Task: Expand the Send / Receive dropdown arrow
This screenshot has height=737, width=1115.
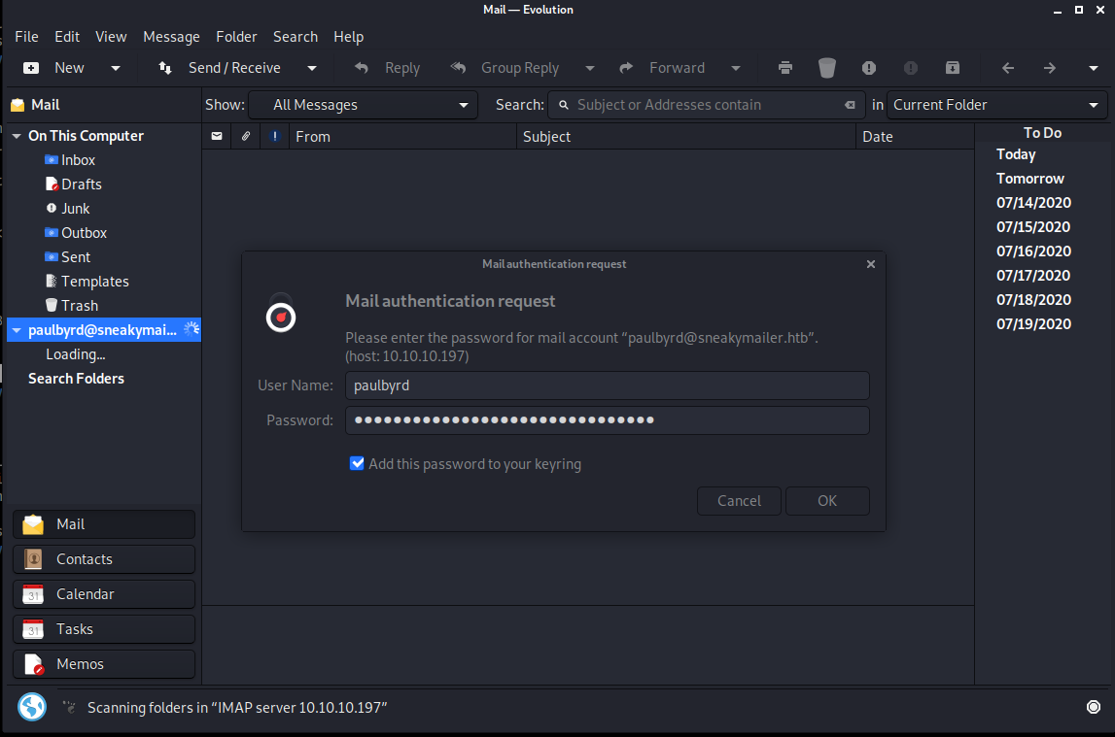Action: [x=311, y=68]
